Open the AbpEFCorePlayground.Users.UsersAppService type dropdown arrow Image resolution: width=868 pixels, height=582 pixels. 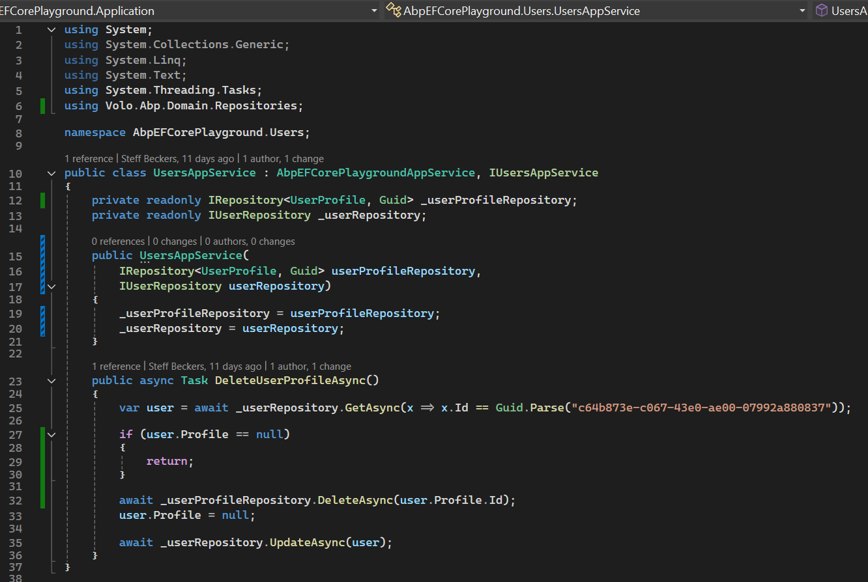click(x=802, y=10)
